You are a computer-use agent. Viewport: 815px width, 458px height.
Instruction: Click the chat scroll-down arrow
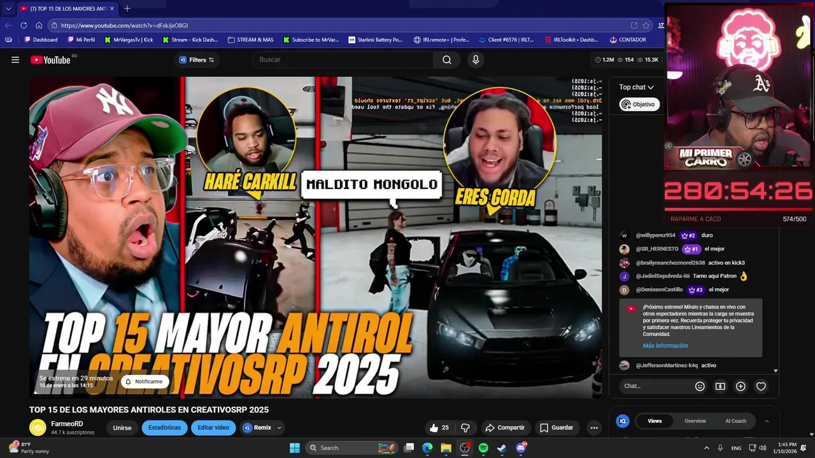coord(776,371)
